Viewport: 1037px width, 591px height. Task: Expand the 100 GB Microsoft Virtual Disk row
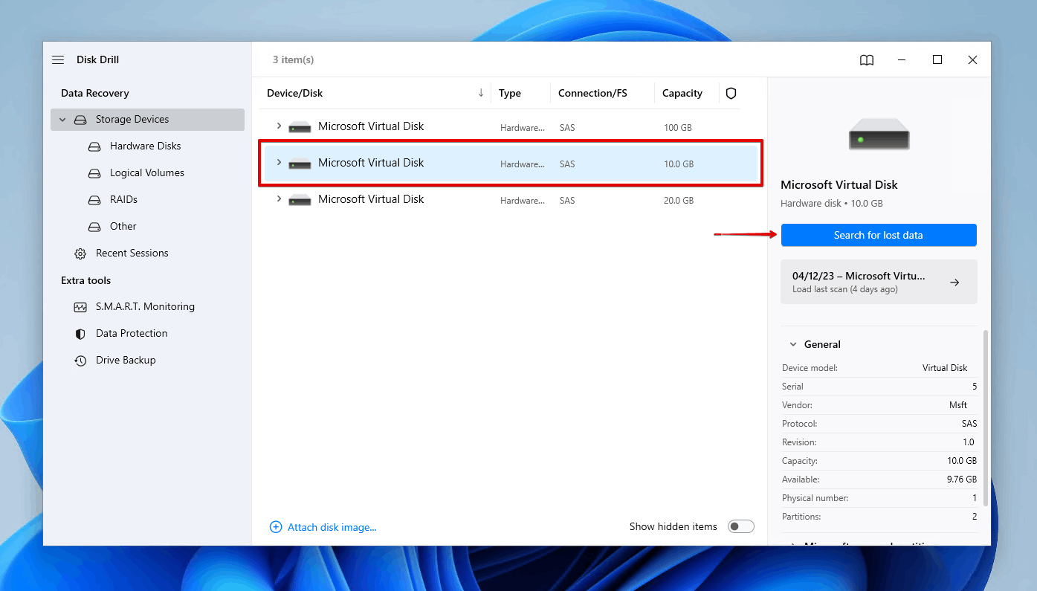coord(280,126)
